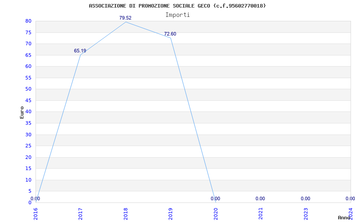Click the 0.00 value above year 2024
Viewport: 355px width, 222px height.
tap(350, 198)
